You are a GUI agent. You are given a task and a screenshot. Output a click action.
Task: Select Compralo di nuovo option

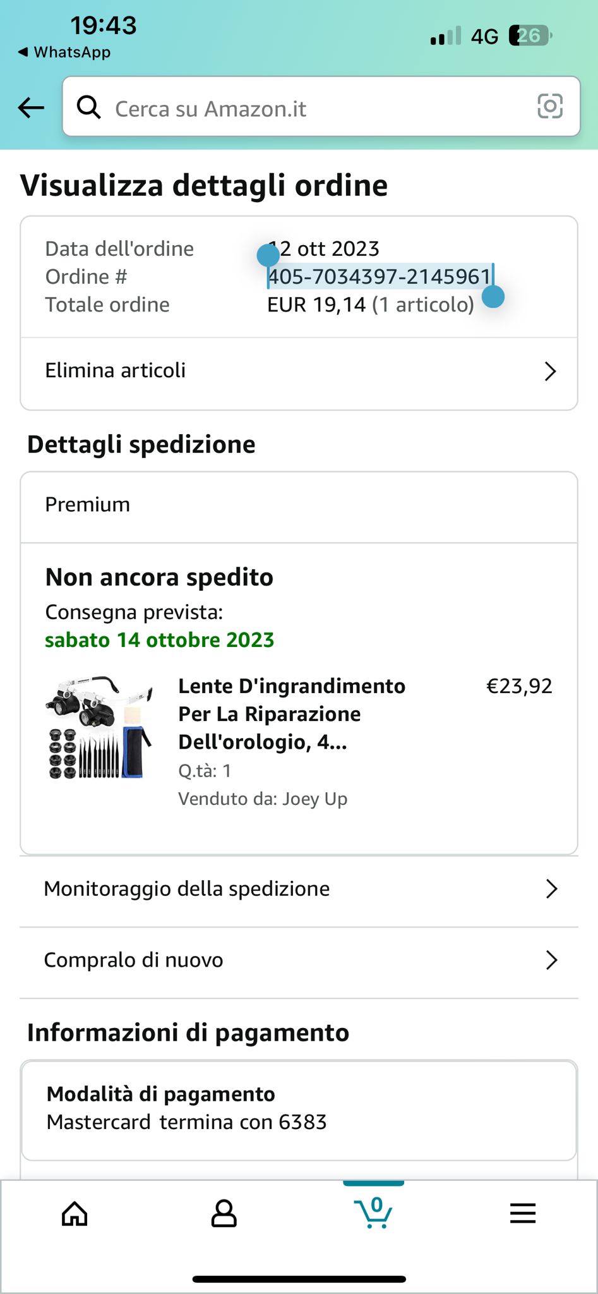click(133, 960)
